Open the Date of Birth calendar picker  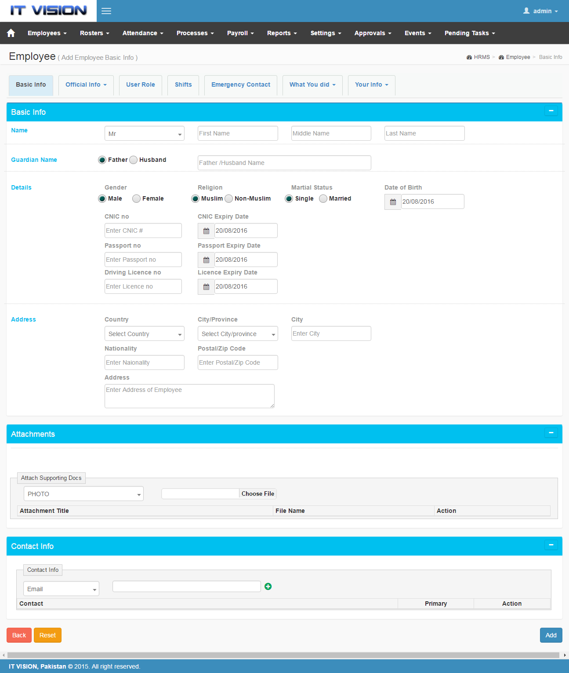pyautogui.click(x=392, y=201)
